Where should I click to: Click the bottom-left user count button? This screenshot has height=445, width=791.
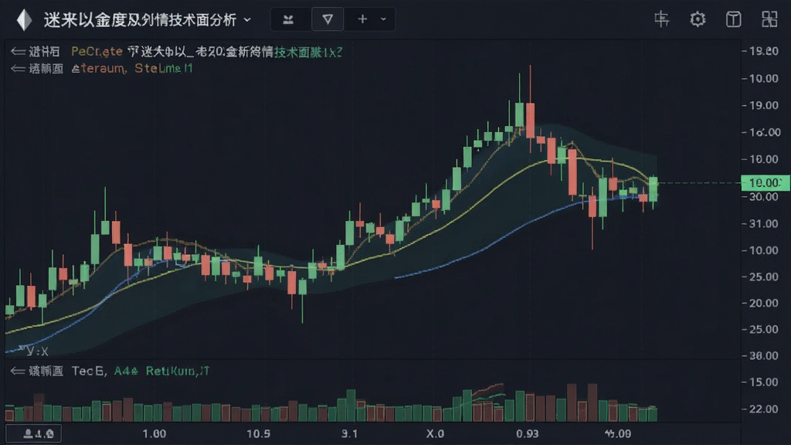(x=33, y=433)
